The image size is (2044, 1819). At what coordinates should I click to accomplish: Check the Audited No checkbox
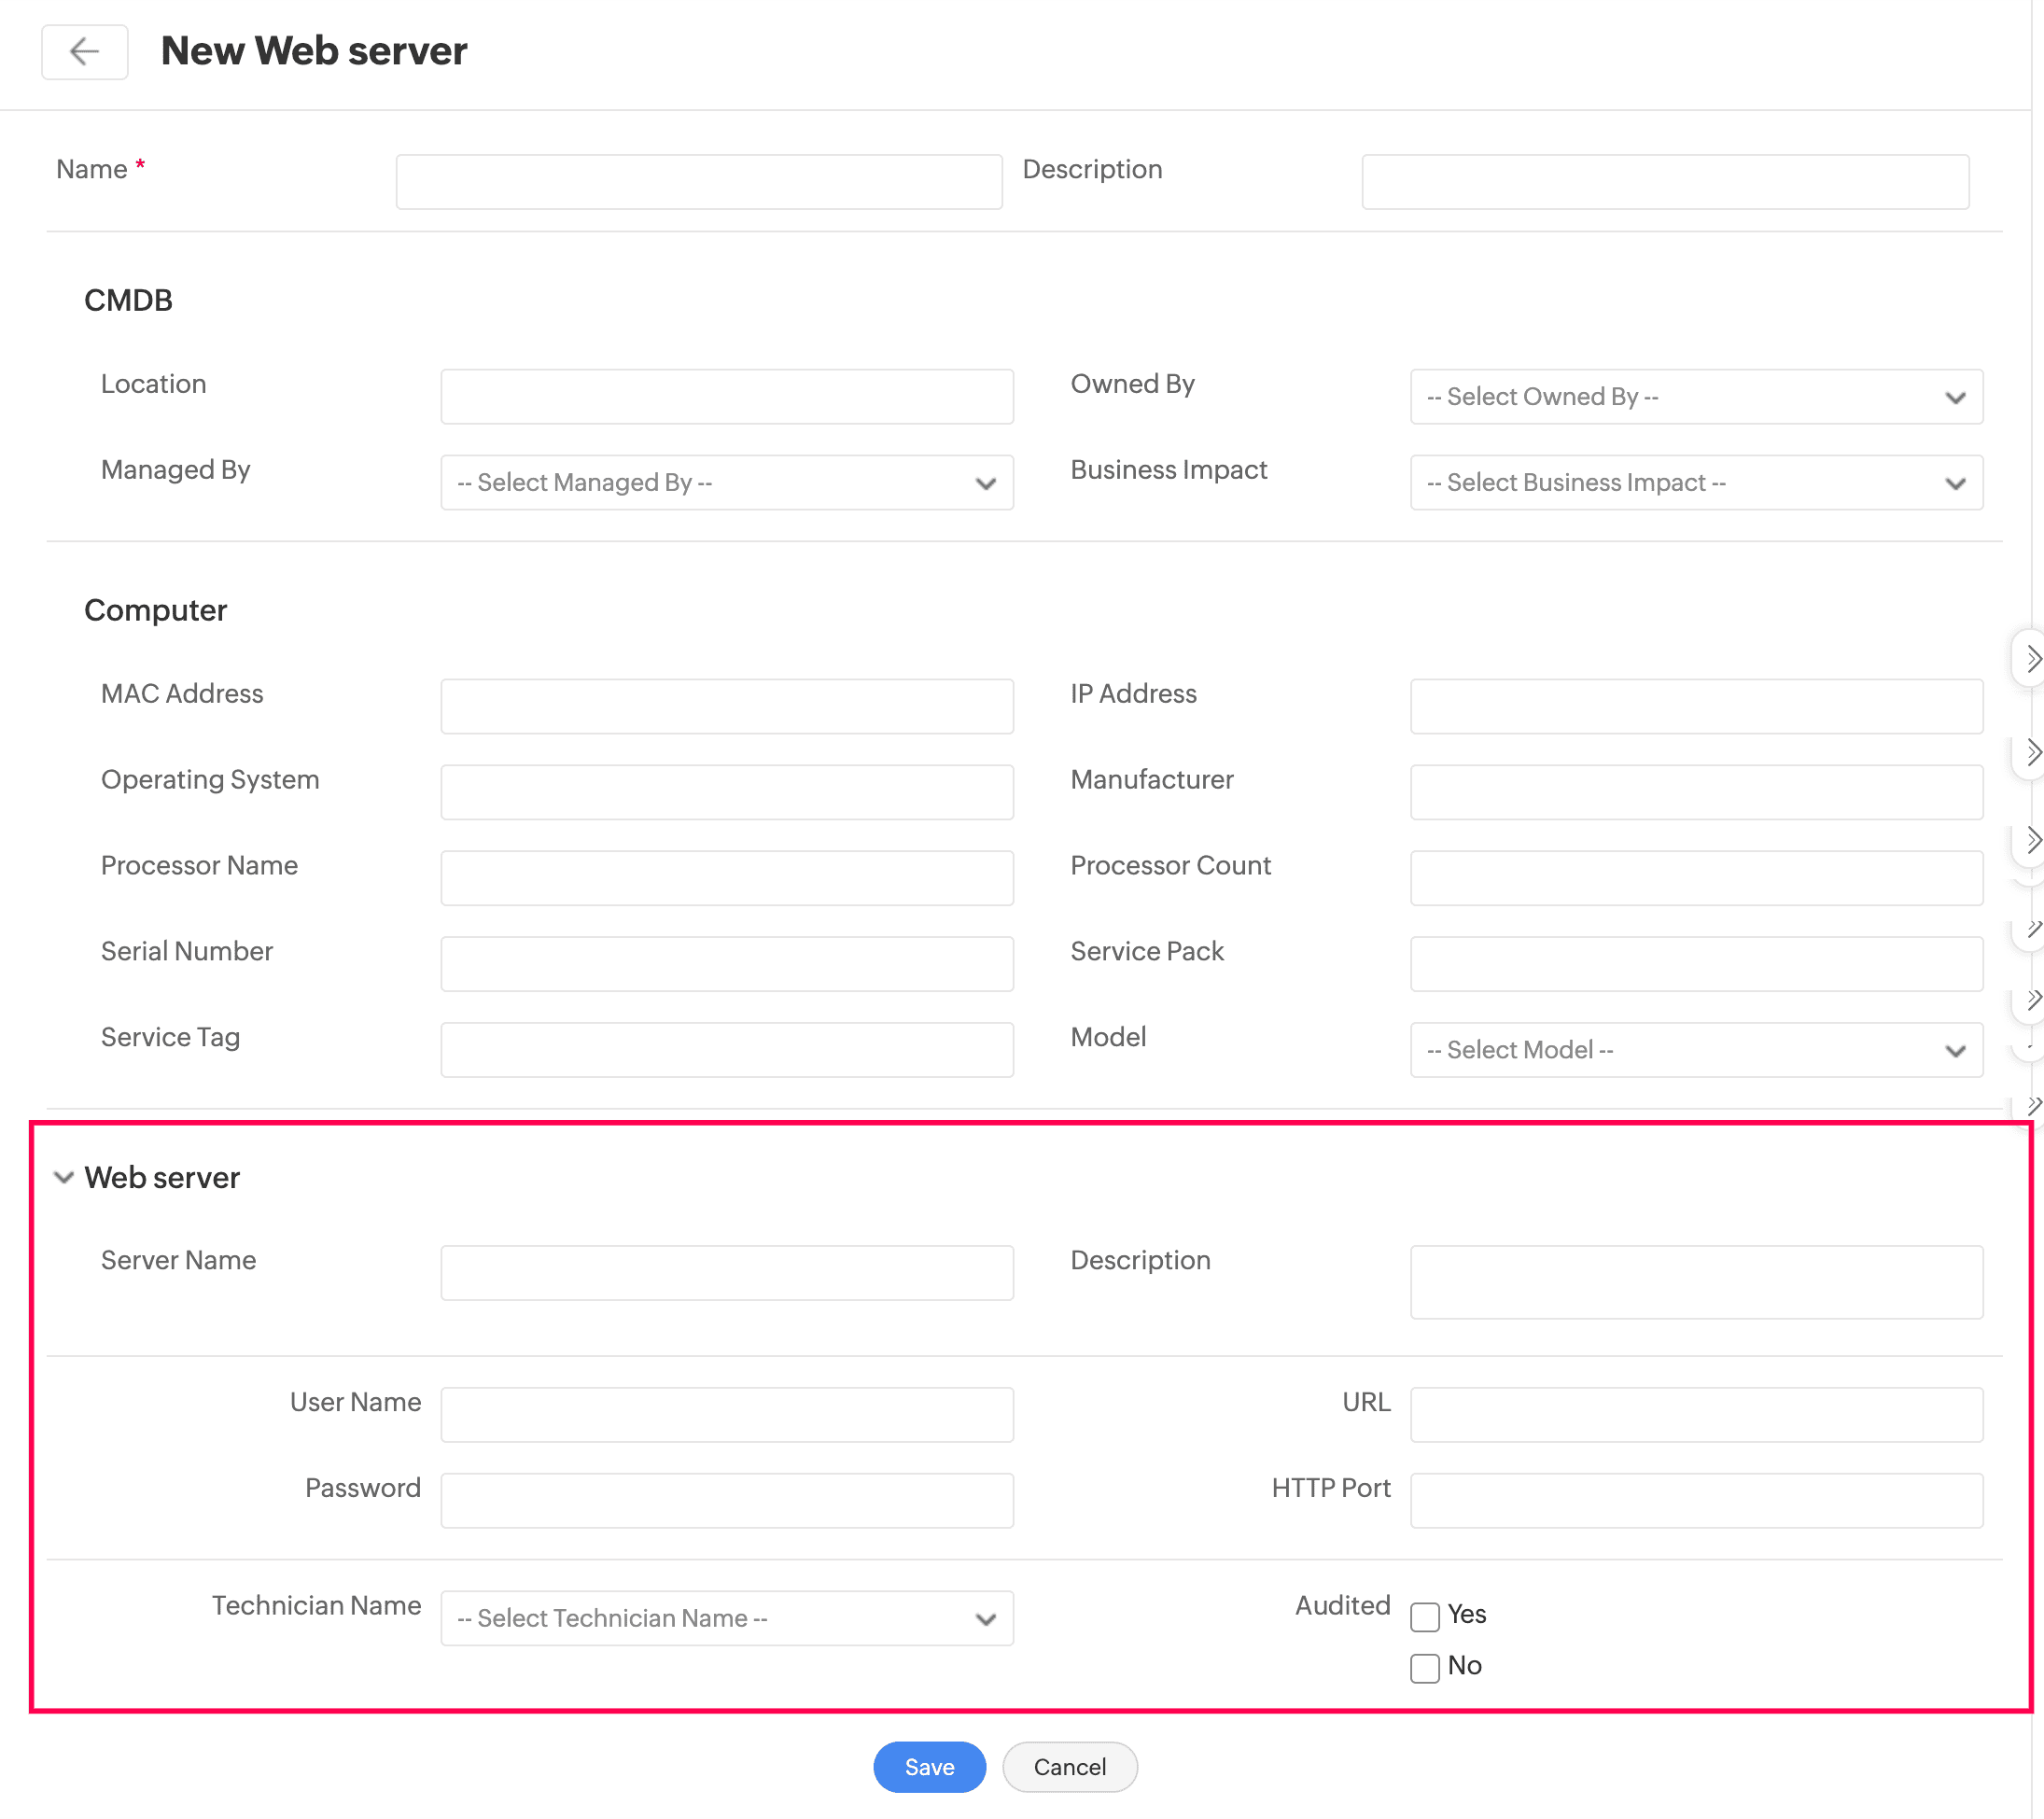(x=1424, y=1667)
